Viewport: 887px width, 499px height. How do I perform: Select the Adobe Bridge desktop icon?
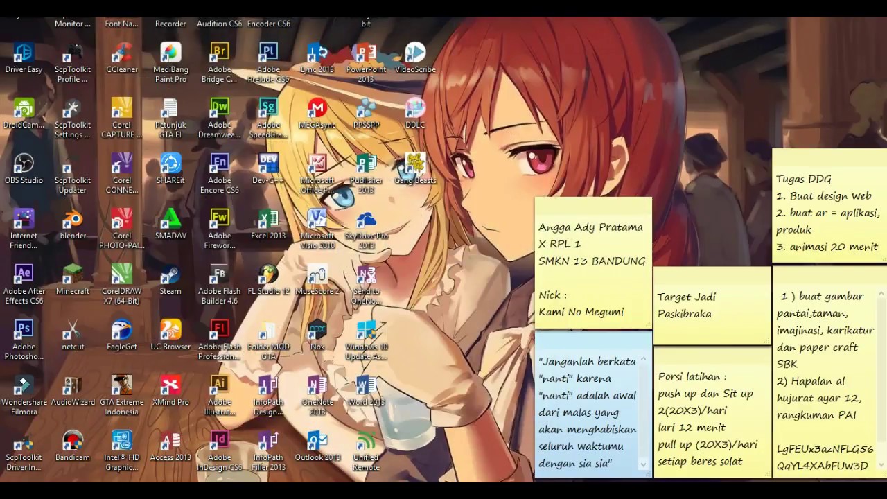(x=219, y=63)
